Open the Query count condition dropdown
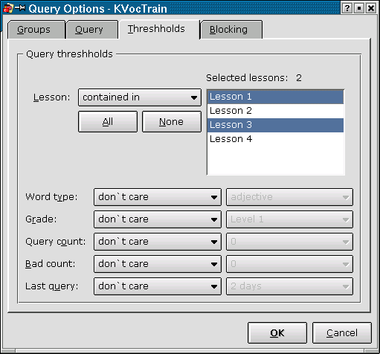This screenshot has width=380, height=354. tap(158, 242)
